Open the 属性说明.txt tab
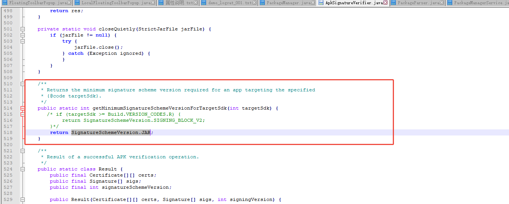Image resolution: width=509 pixels, height=204 pixels. (178, 3)
